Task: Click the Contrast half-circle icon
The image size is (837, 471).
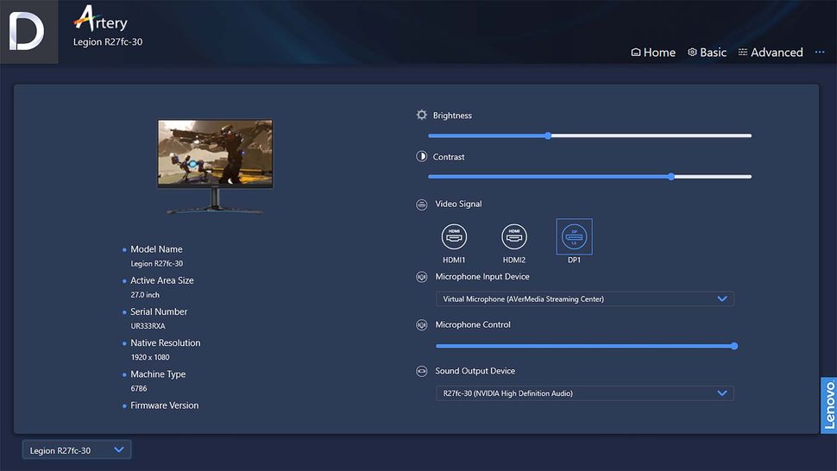Action: tap(422, 157)
